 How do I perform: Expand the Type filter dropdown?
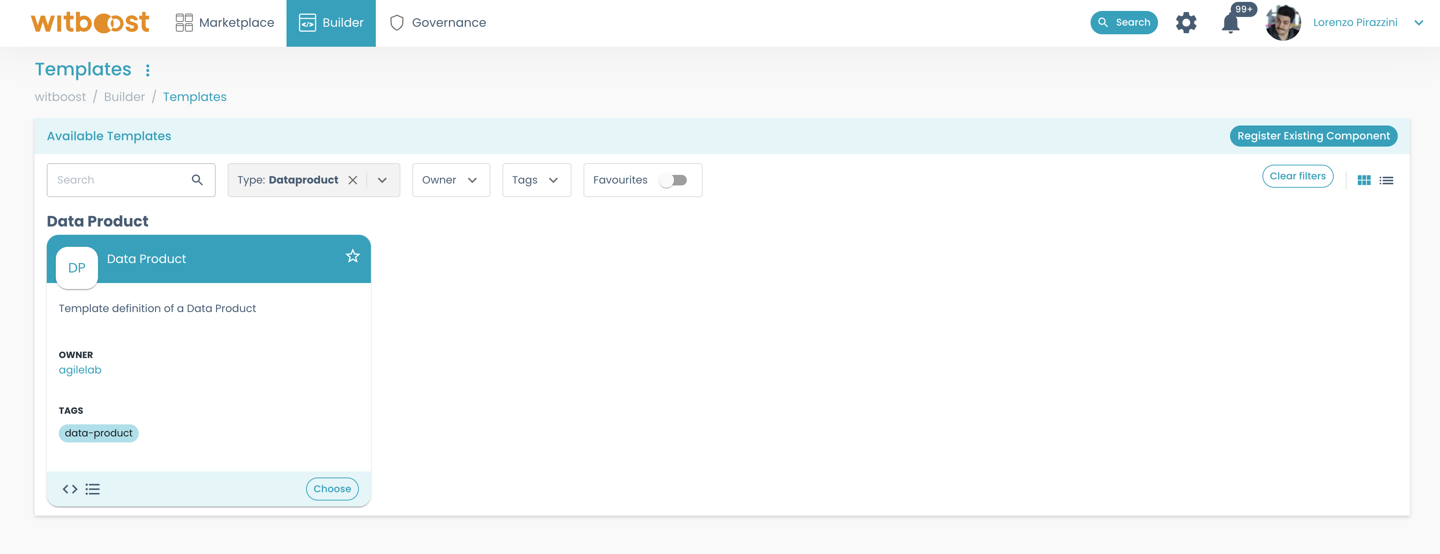383,180
